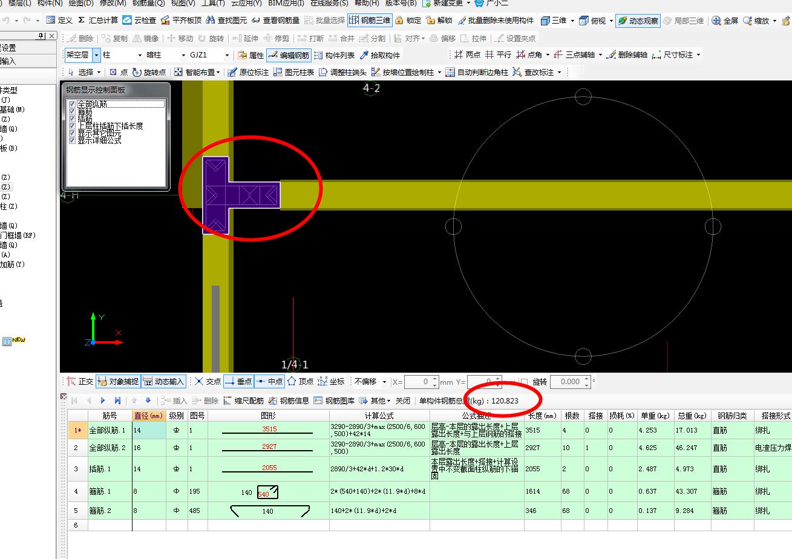The image size is (792, 559).
Task: Open 属性 properties panel
Action: tap(251, 55)
